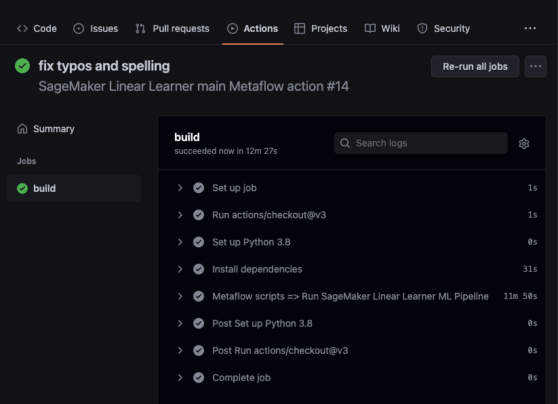Click the 'Jobs' sidebar heading
This screenshot has height=404, width=558.
point(26,161)
